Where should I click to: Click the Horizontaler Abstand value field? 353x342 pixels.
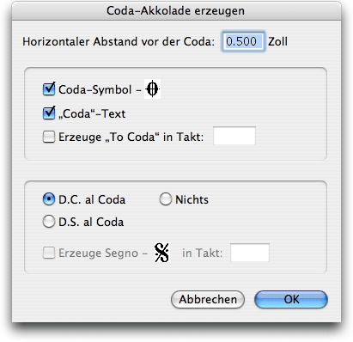243,41
